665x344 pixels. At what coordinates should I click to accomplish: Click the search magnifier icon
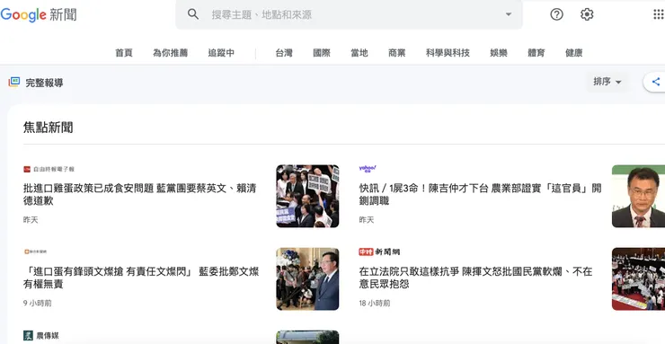[x=193, y=14]
